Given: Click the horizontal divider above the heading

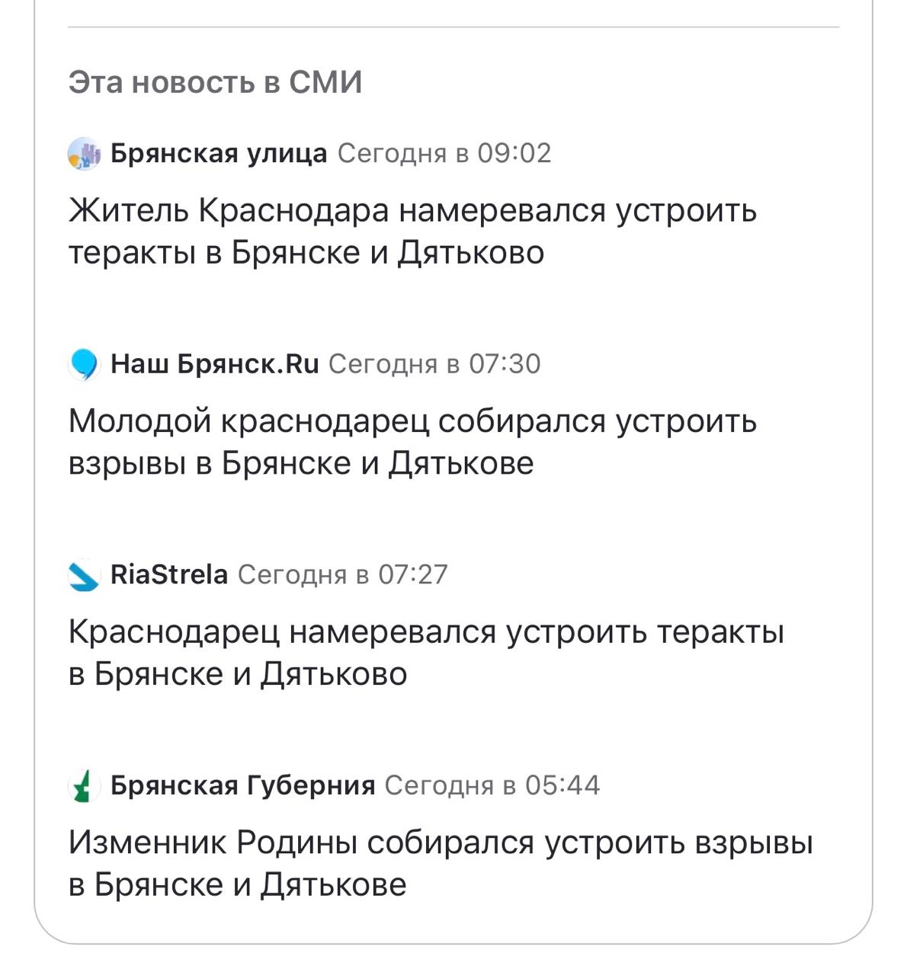Looking at the screenshot, I should pyautogui.click(x=453, y=27).
